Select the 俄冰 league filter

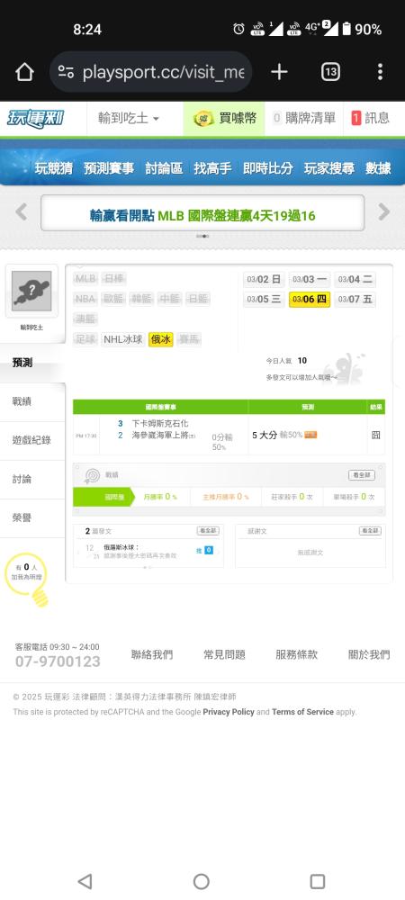point(160,339)
